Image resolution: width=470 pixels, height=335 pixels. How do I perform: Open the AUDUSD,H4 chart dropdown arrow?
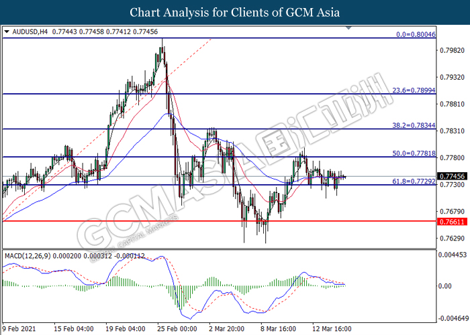coord(7,31)
